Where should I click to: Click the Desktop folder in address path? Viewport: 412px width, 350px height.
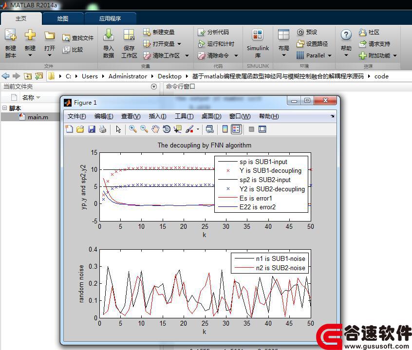pos(169,76)
